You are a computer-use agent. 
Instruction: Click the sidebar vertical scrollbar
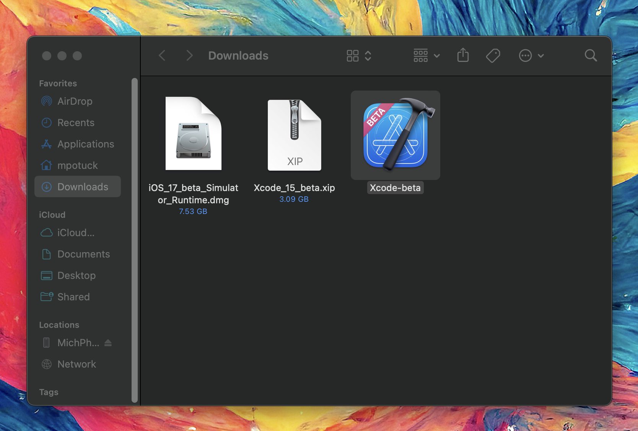click(134, 240)
